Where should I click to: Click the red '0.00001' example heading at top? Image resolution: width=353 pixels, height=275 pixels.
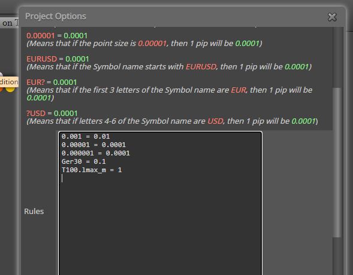pyautogui.click(x=41, y=36)
